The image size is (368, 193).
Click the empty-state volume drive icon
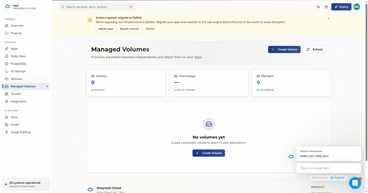pyautogui.click(x=209, y=124)
